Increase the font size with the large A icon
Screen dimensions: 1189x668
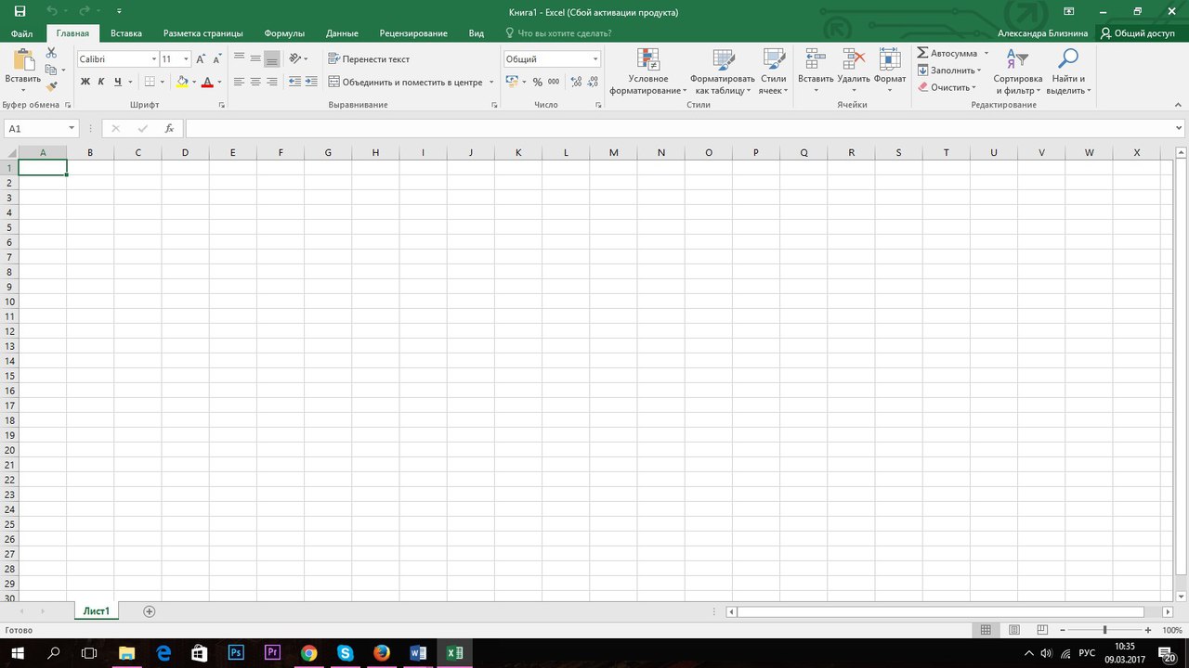tap(201, 59)
